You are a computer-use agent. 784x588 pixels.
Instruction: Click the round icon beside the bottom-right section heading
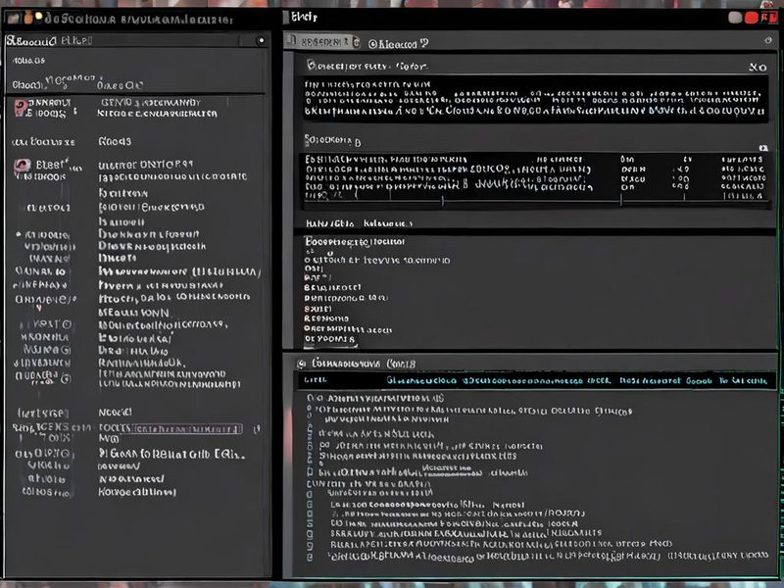[302, 364]
